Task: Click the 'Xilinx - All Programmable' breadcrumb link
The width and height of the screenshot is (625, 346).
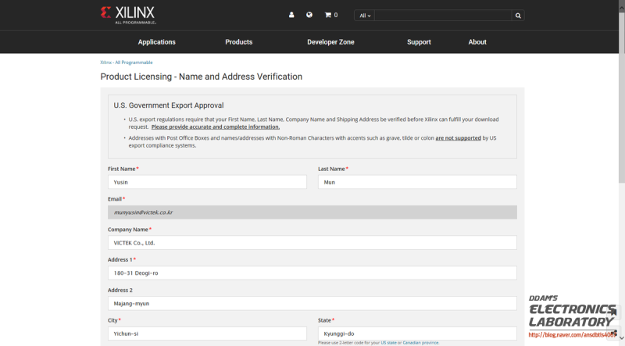Action: click(127, 62)
